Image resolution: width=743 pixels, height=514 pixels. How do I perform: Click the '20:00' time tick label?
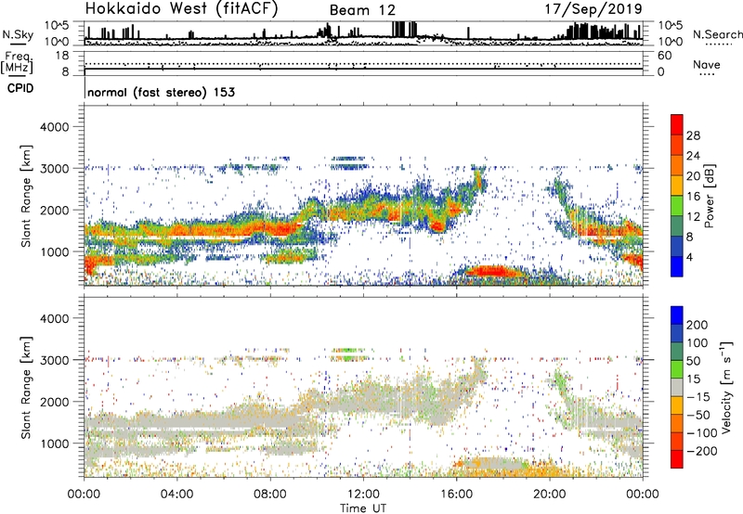click(550, 495)
